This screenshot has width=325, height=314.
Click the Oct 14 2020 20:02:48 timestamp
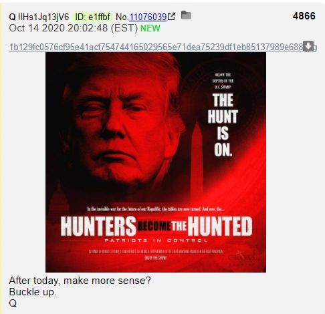[74, 28]
